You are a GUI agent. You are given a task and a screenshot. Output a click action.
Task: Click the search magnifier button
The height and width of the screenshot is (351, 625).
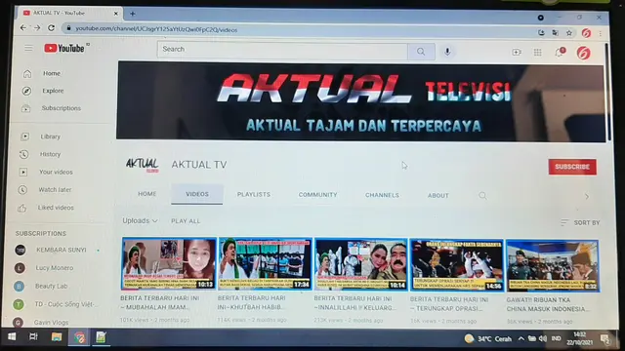point(421,52)
